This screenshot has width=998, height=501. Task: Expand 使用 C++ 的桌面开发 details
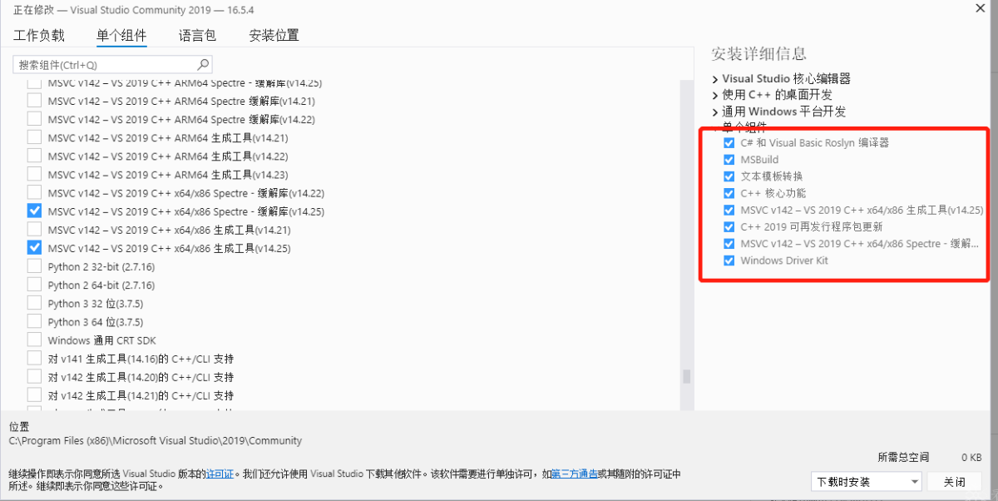[x=715, y=95]
